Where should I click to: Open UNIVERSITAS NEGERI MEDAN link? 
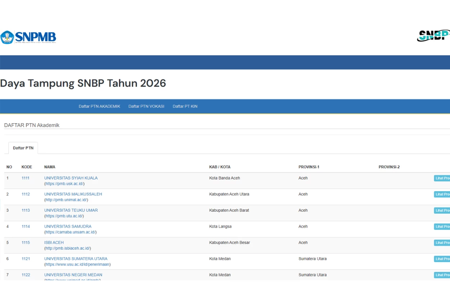point(73,275)
